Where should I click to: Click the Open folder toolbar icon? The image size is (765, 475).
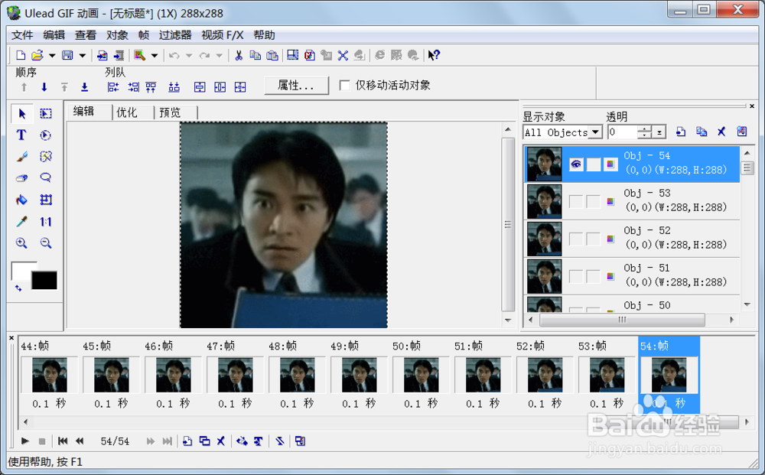click(37, 55)
